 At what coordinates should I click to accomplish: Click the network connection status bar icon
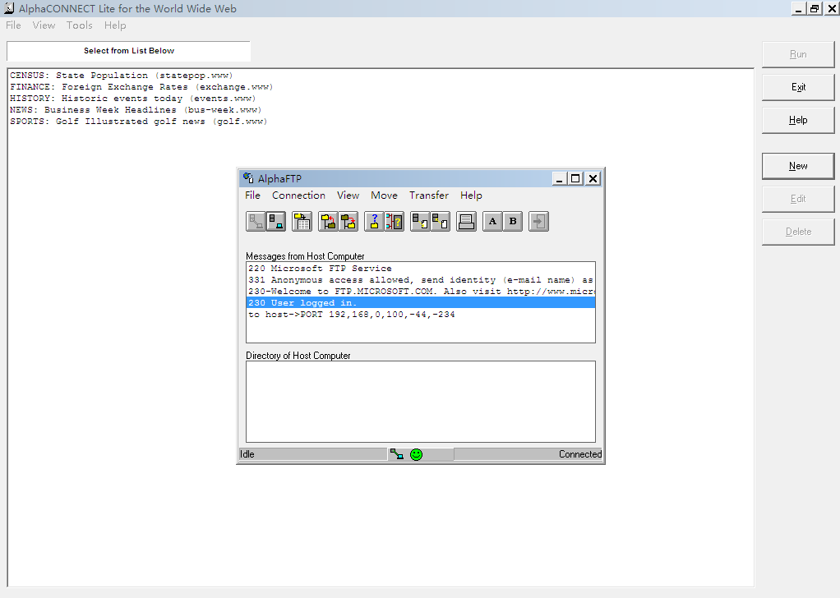pyautogui.click(x=397, y=454)
